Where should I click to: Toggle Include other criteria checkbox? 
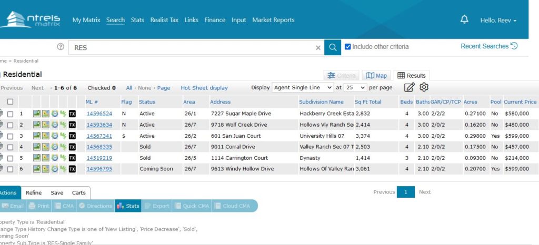(347, 46)
